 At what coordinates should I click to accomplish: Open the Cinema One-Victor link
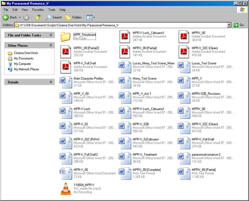click(26, 53)
